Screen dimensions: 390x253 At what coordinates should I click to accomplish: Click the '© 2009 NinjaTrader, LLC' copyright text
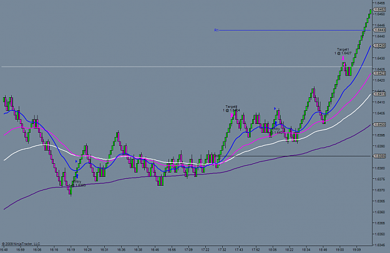pyautogui.click(x=21, y=244)
